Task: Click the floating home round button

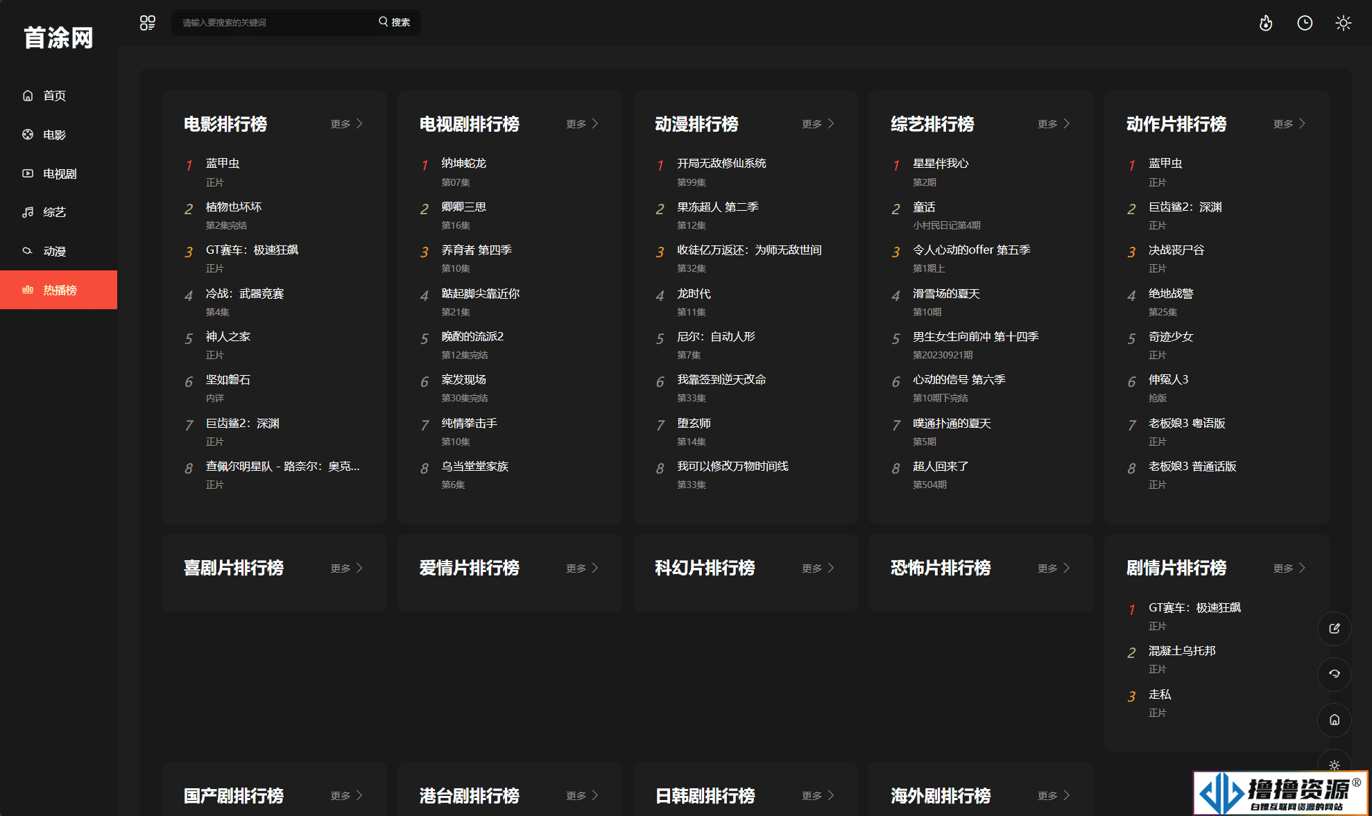Action: (1334, 720)
